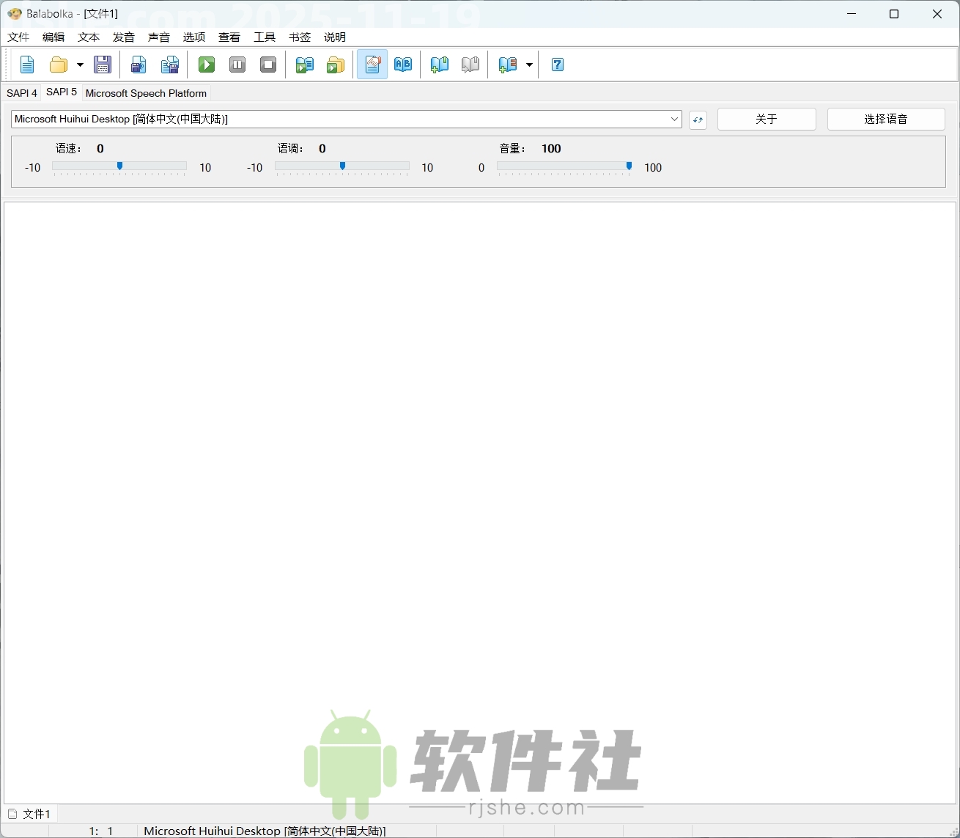Expand the open file dropdown arrow

[x=81, y=65]
